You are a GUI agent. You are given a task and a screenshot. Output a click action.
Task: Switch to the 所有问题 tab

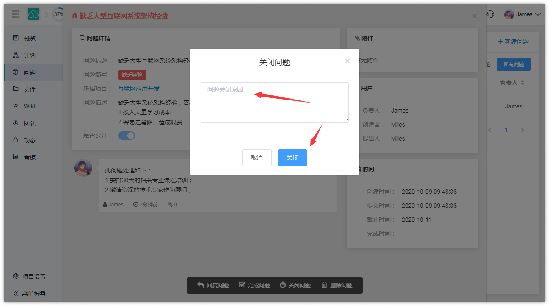513,64
